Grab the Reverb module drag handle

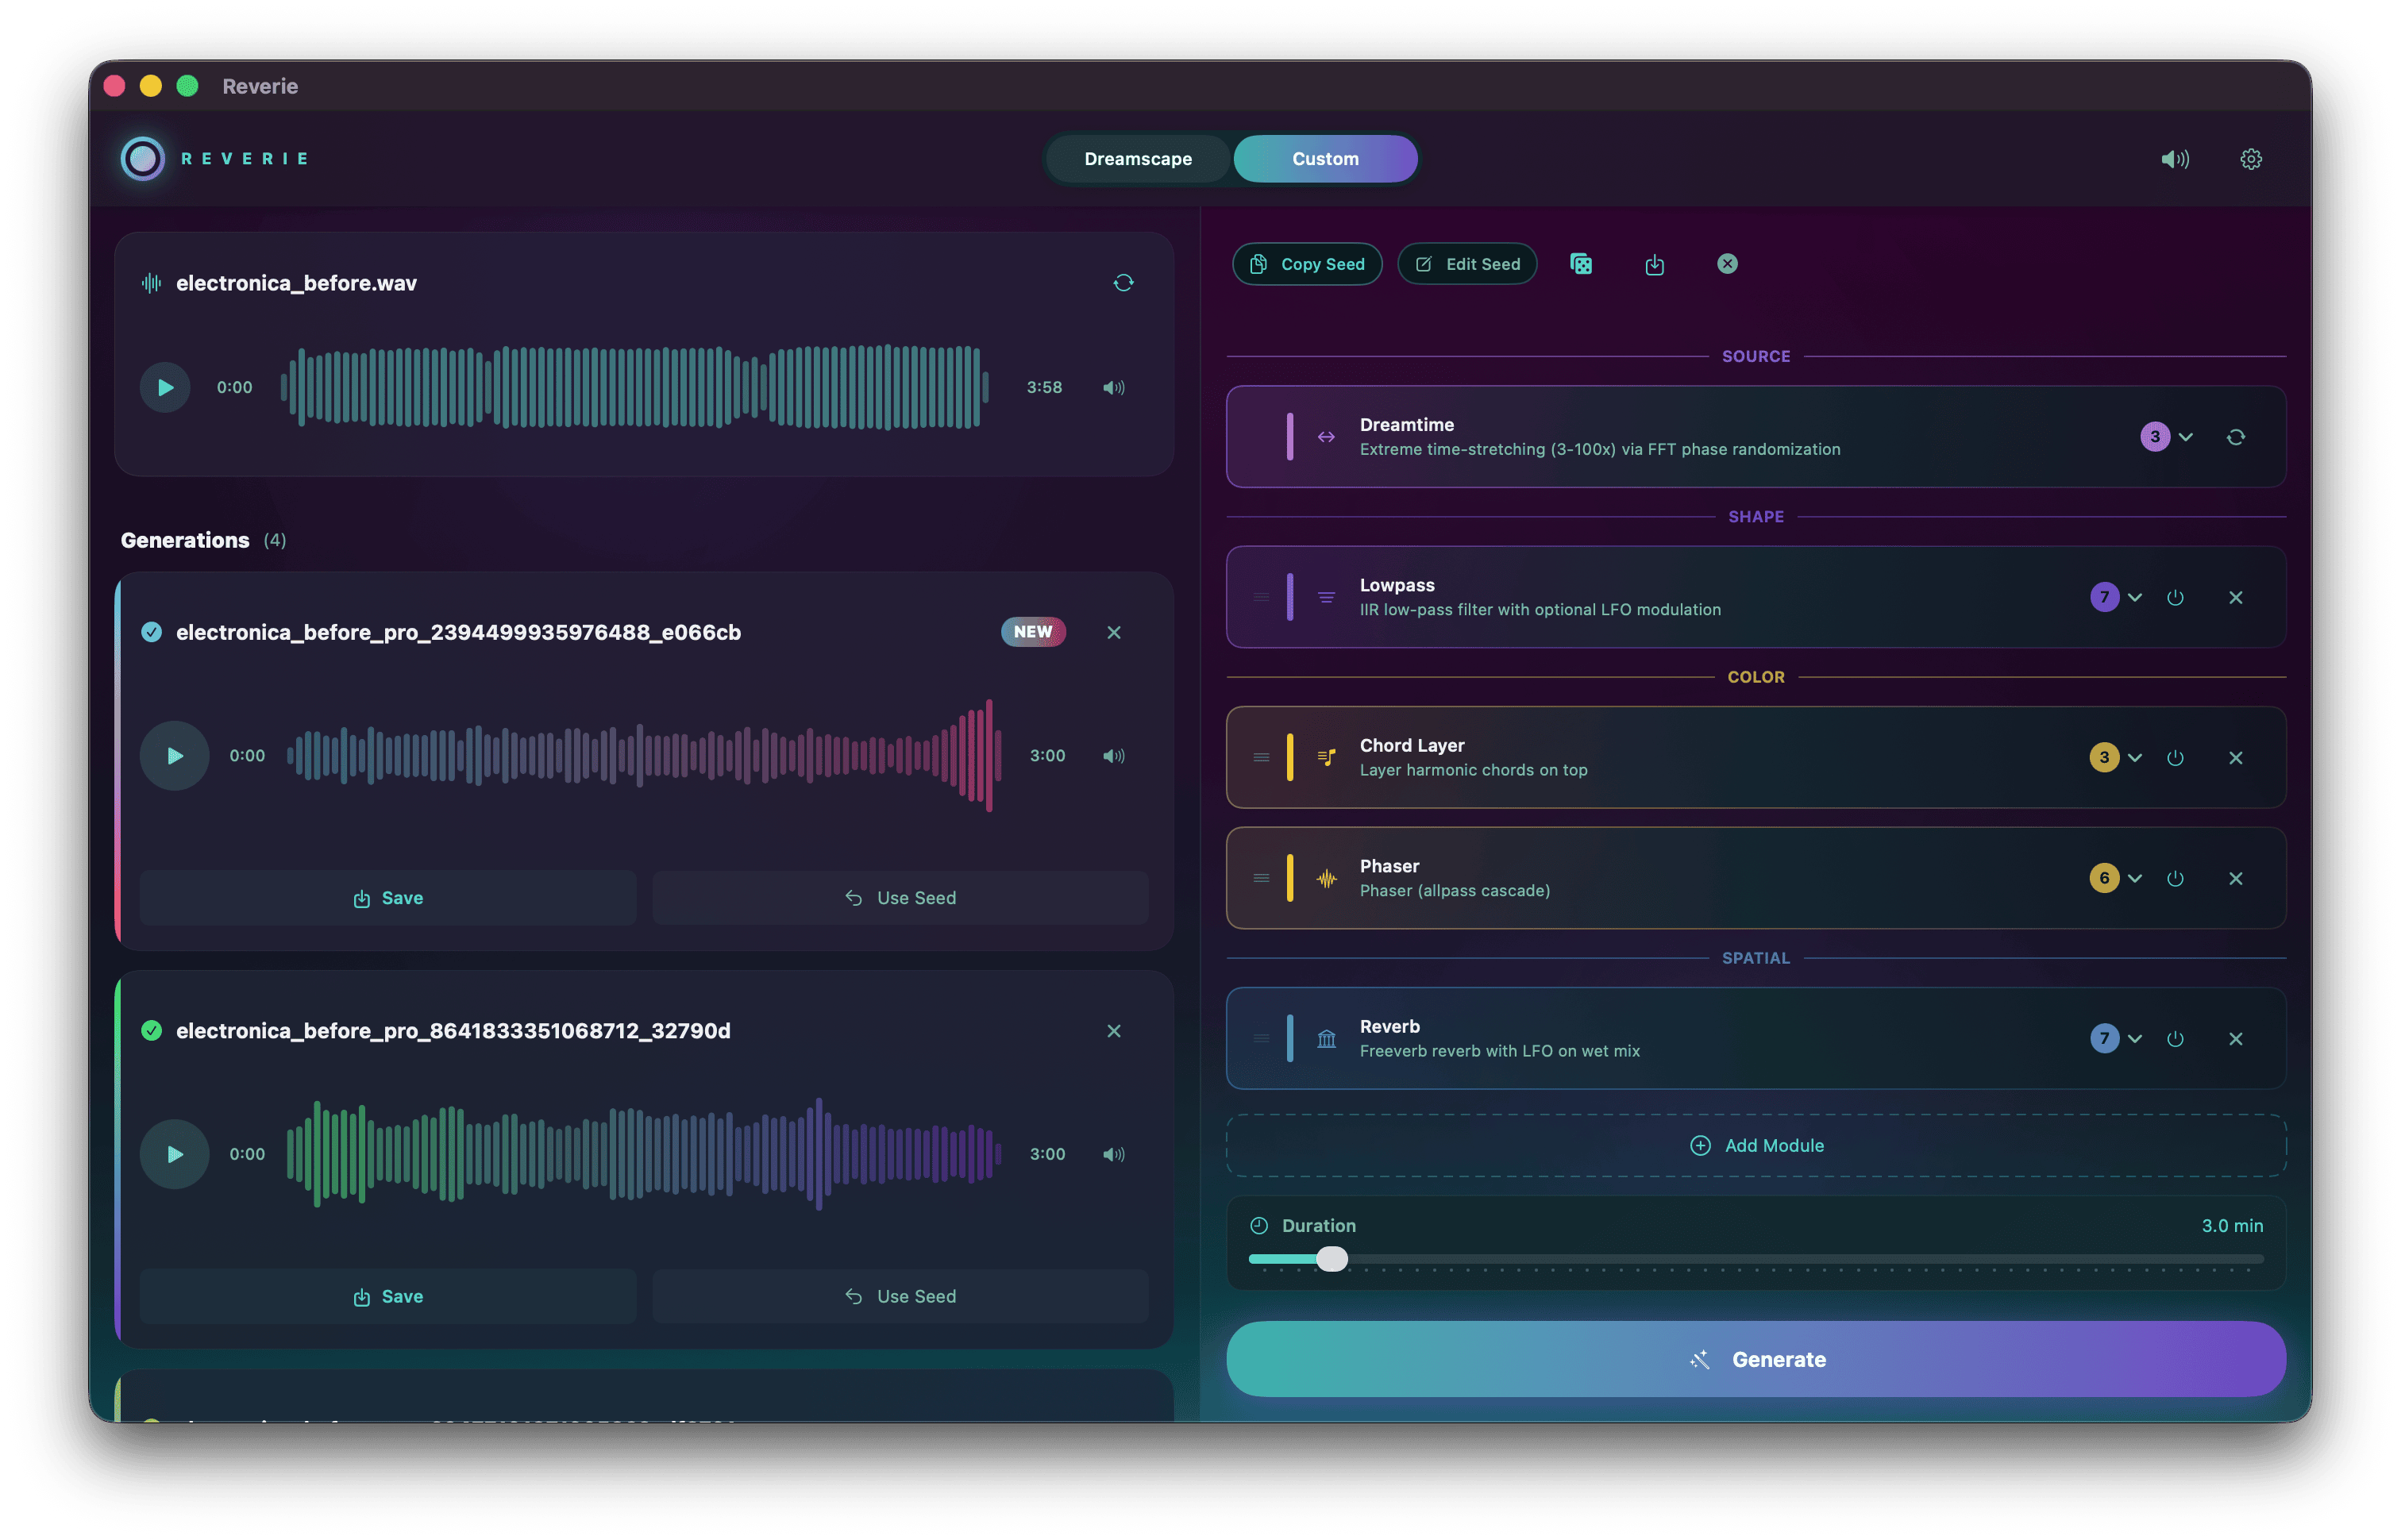[x=1260, y=1038]
